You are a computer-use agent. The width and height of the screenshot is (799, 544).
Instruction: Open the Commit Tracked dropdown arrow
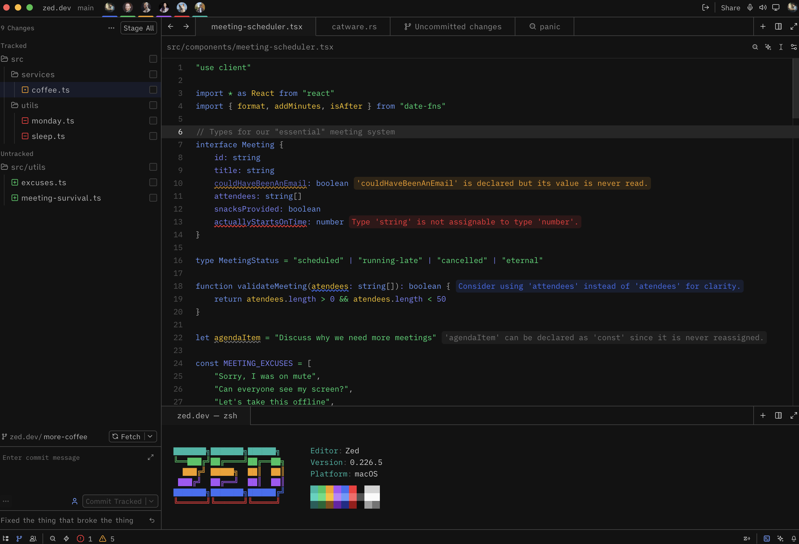pyautogui.click(x=151, y=501)
